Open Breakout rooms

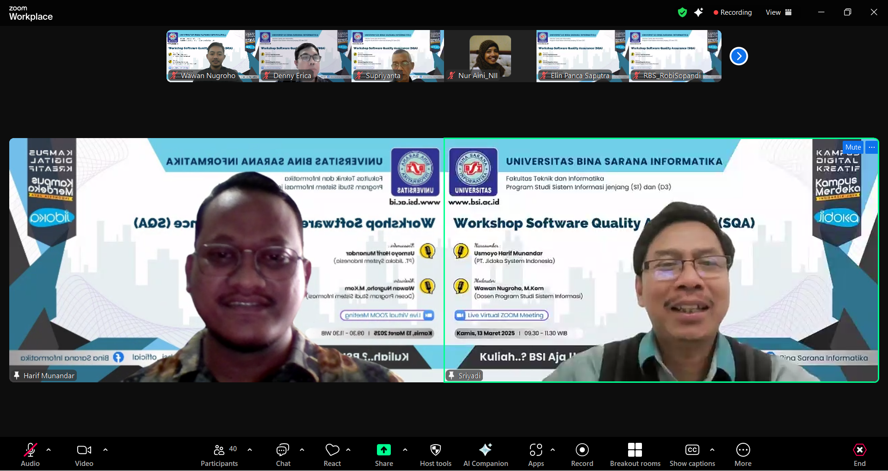coord(635,455)
